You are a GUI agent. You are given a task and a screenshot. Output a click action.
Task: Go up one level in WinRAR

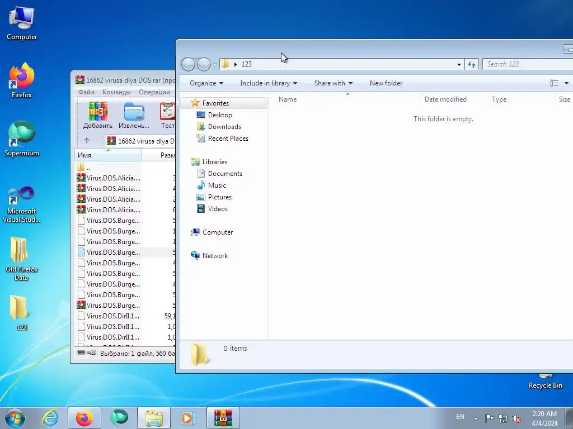(x=87, y=140)
